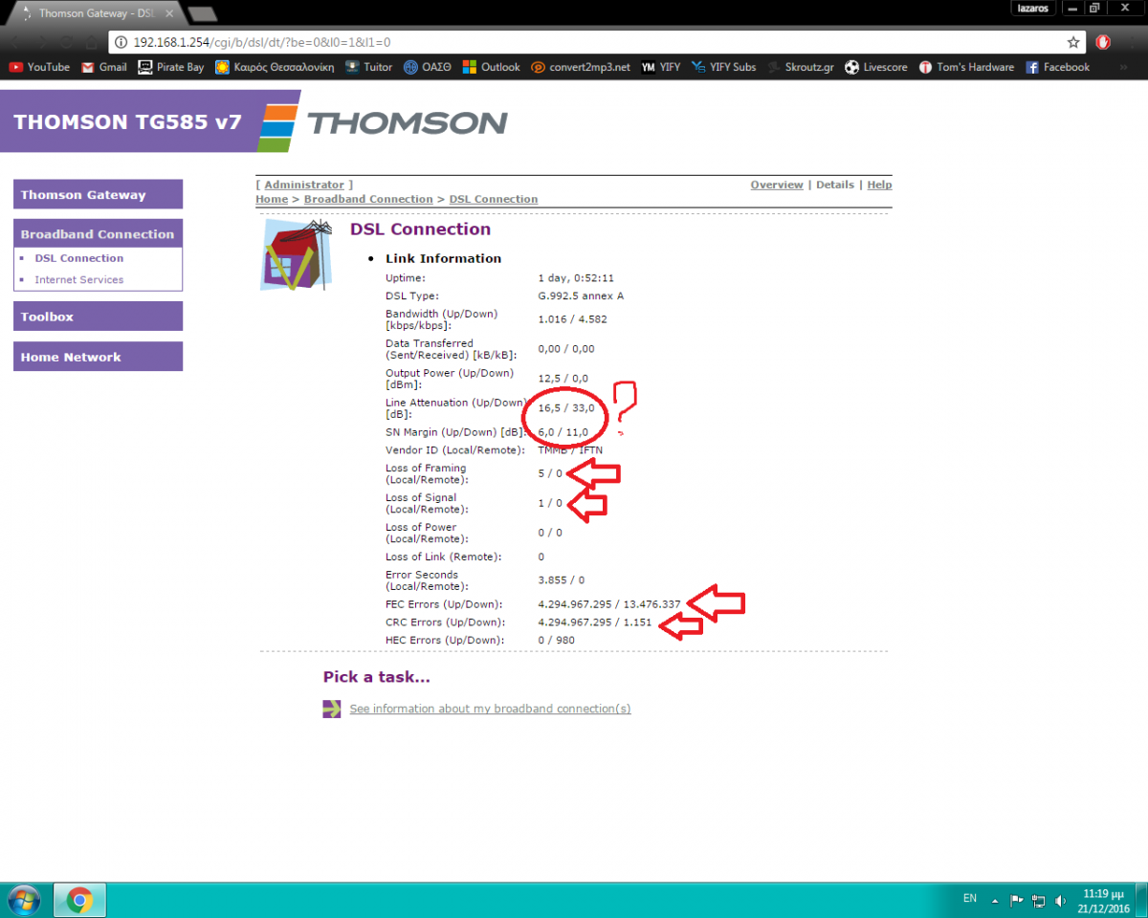Click the Details view label

click(x=835, y=185)
